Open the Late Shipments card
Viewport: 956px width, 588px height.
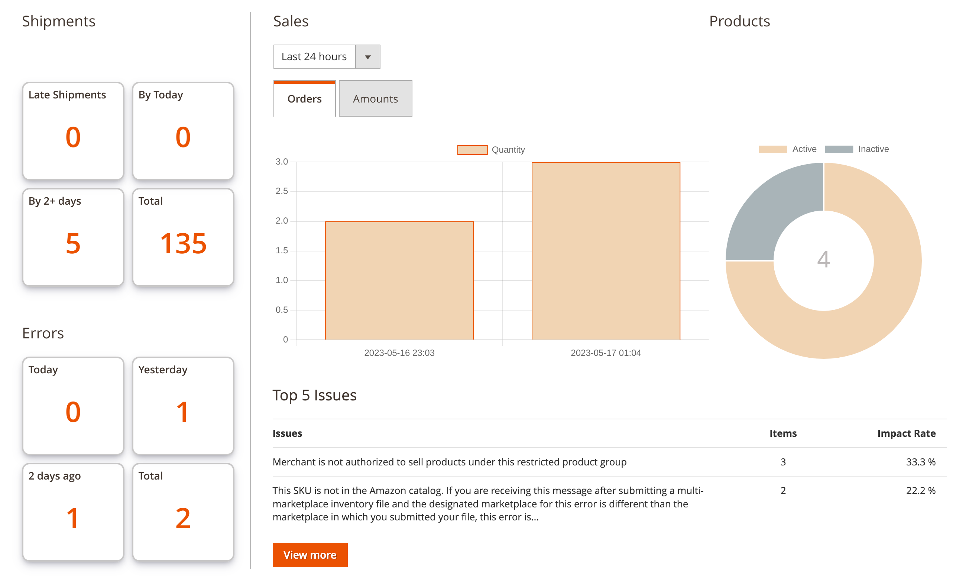73,131
